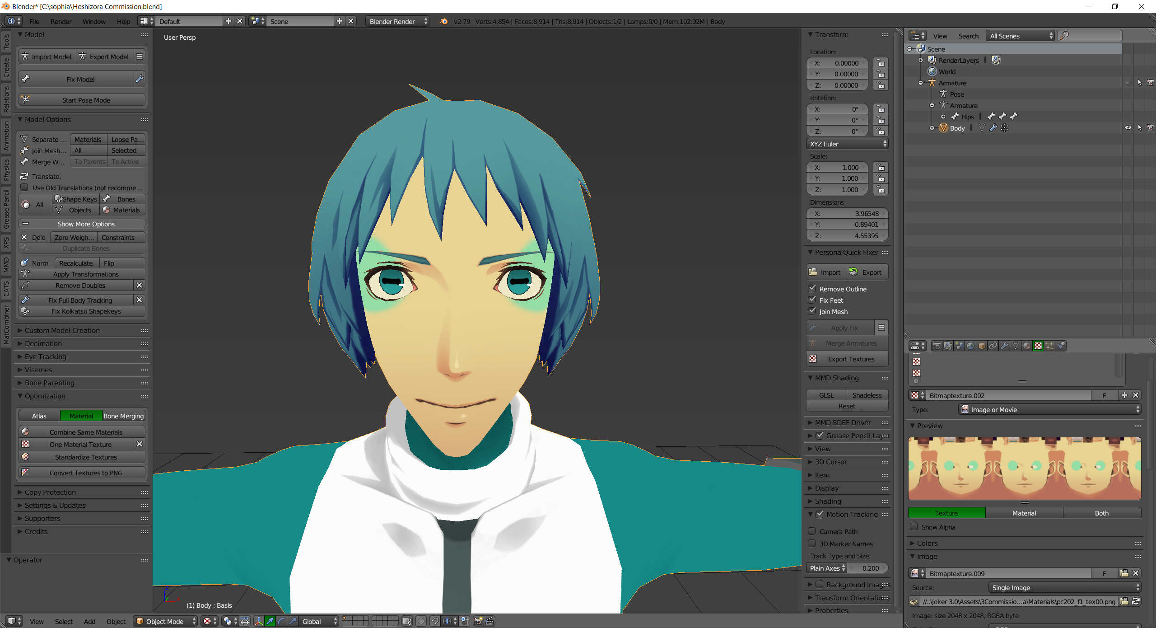The width and height of the screenshot is (1156, 628).
Task: Click the wrench icon beside Fix Model
Action: [140, 79]
